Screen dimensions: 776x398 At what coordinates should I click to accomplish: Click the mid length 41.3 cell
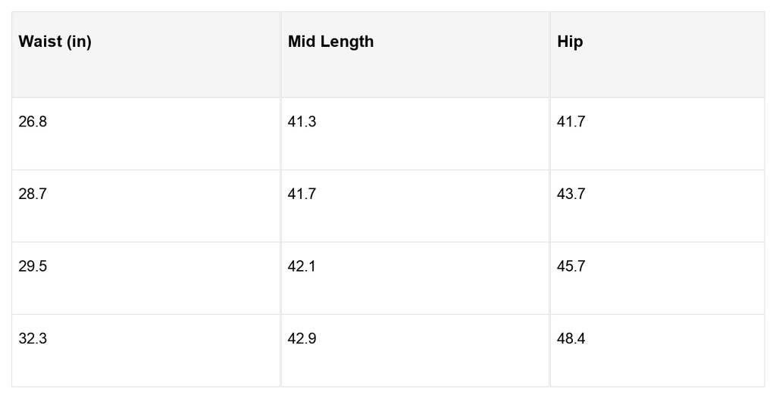tap(415, 133)
